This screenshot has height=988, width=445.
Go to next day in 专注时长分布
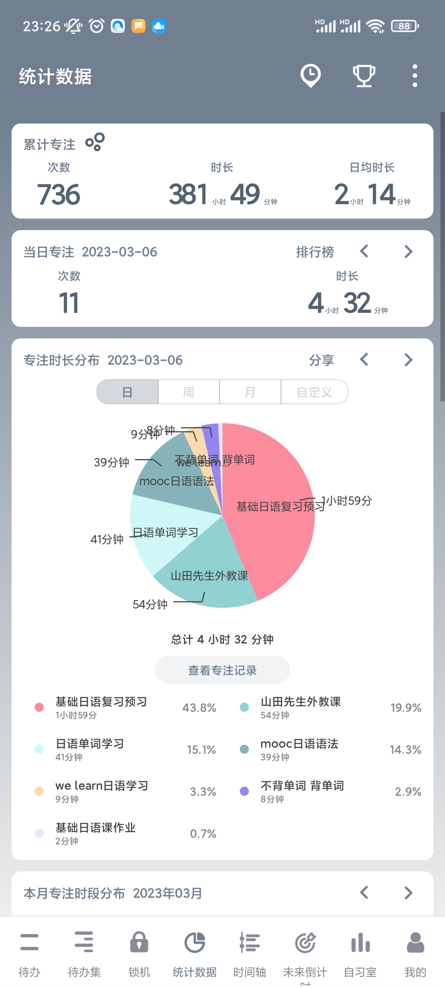click(408, 360)
